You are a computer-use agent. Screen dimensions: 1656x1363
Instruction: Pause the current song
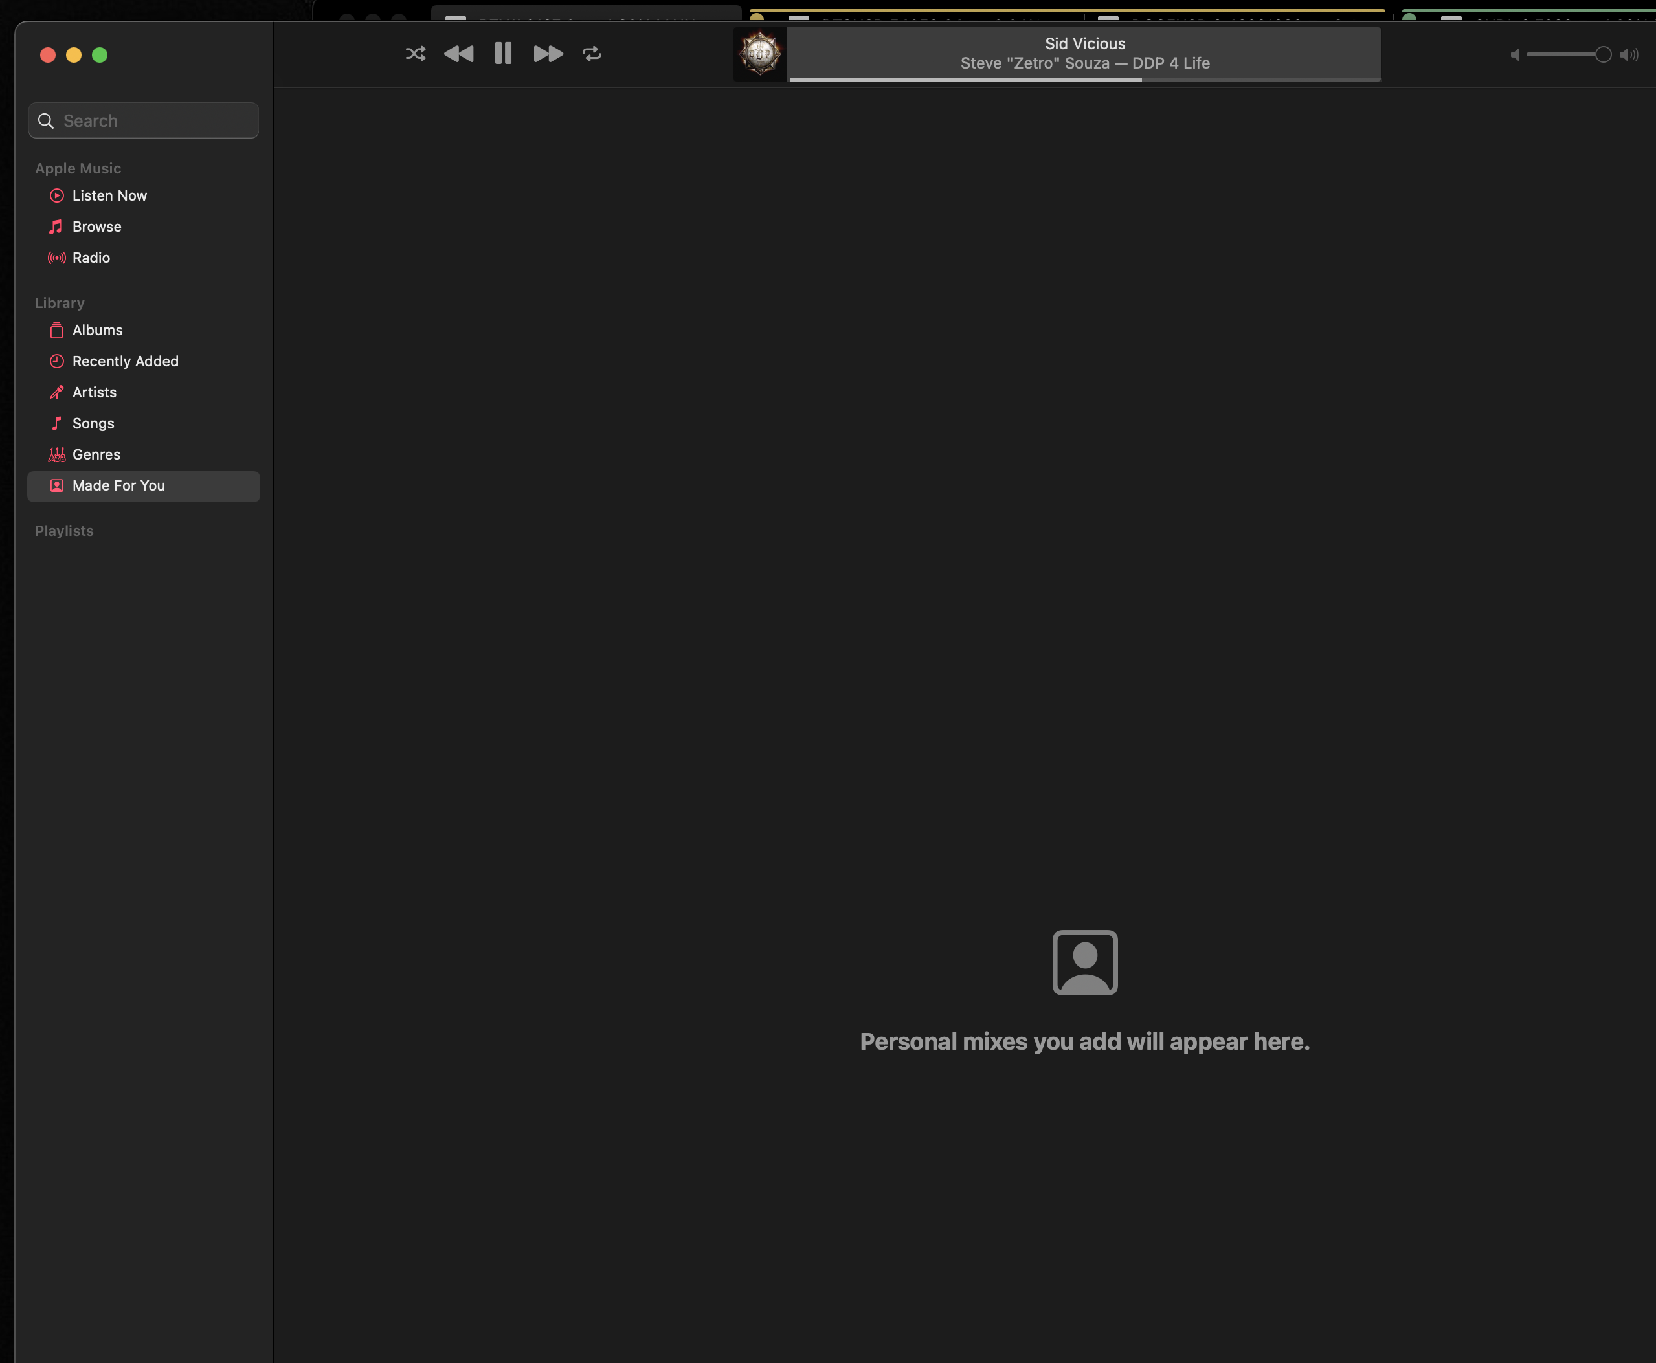pyautogui.click(x=503, y=53)
